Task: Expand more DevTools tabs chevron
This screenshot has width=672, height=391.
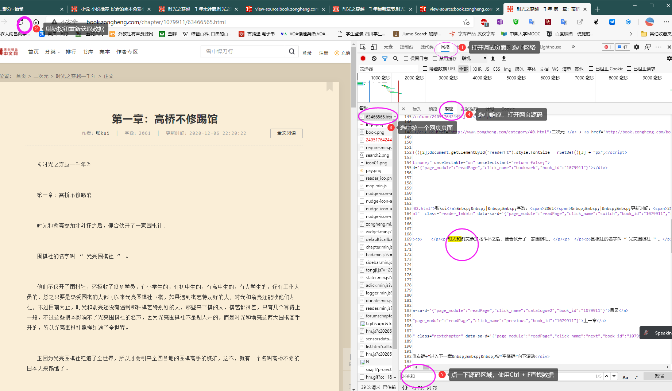Action: coord(573,47)
